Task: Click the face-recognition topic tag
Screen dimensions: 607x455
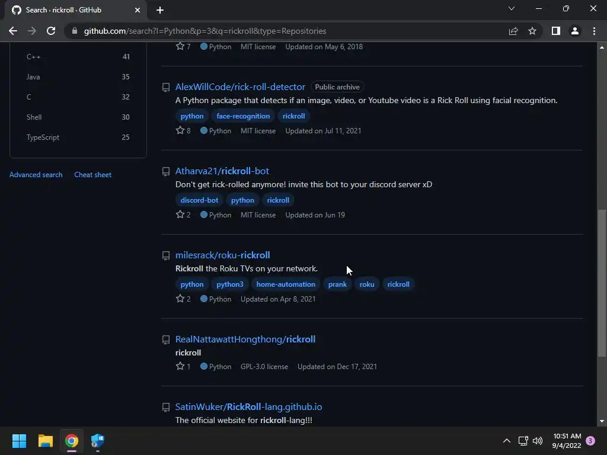Action: pyautogui.click(x=243, y=116)
